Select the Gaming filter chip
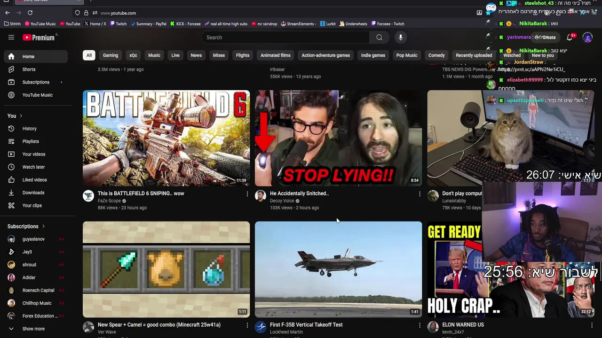Screen dimensions: 602x338 click(111, 55)
